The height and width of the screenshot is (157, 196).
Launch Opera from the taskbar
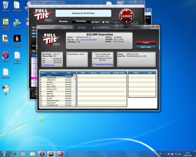pyautogui.click(x=41, y=154)
